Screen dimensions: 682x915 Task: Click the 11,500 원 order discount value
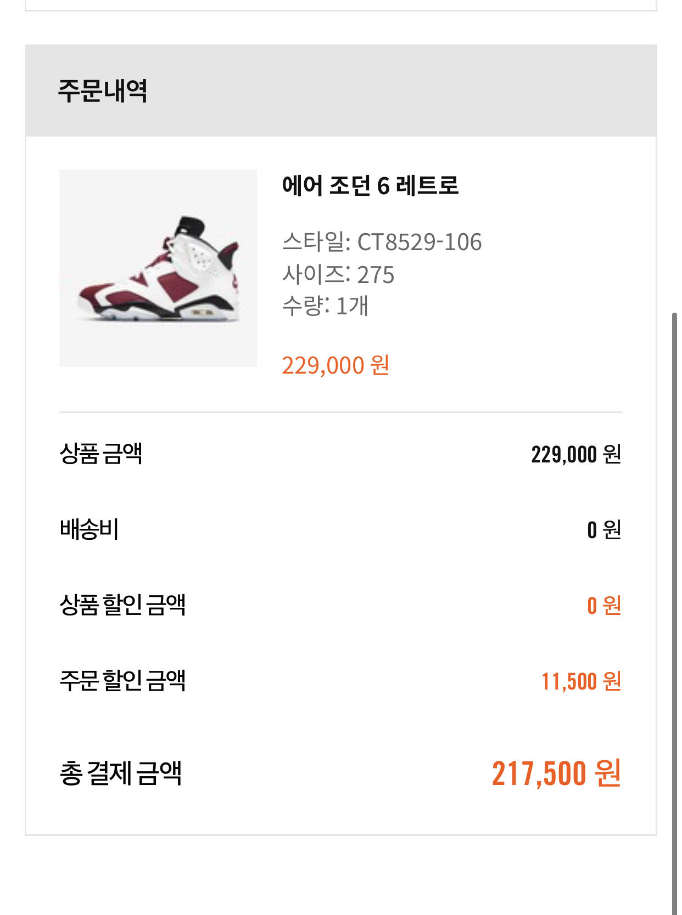click(x=581, y=681)
